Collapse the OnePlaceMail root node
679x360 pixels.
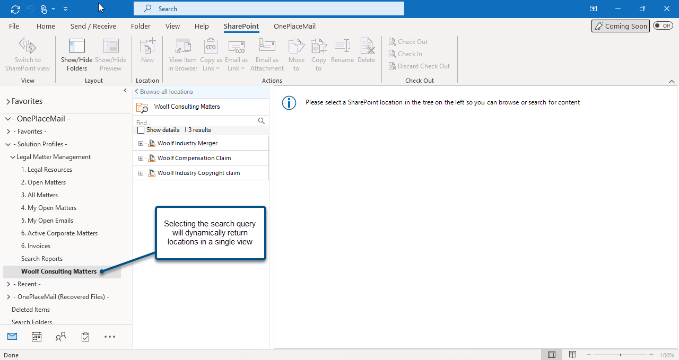pyautogui.click(x=8, y=119)
